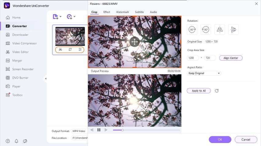Open the Output Format MP4 Video dropdown
Image resolution: width=261 pixels, height=146 pixels.
[79, 131]
